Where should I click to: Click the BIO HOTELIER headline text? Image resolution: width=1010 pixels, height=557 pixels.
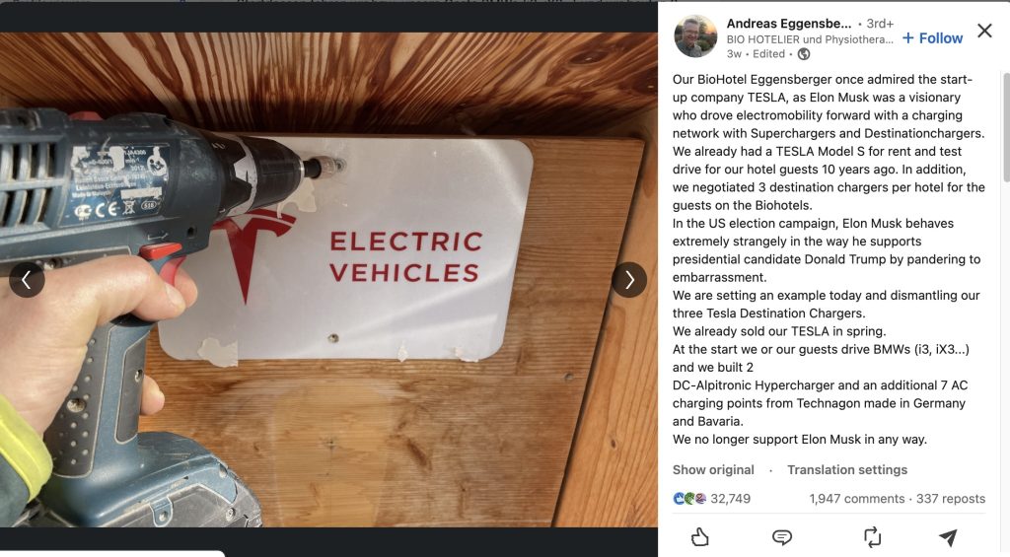click(x=810, y=39)
